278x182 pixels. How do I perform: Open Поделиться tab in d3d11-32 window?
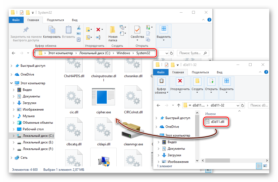pyautogui.click(x=200, y=72)
